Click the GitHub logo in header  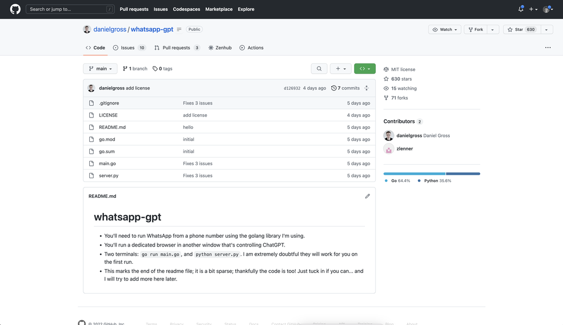[15, 9]
